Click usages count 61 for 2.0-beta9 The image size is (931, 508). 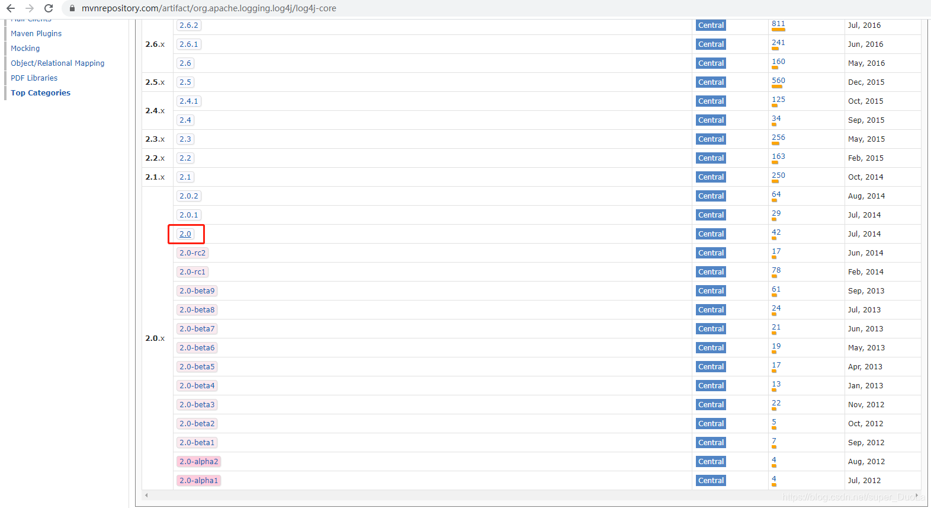[x=776, y=289]
